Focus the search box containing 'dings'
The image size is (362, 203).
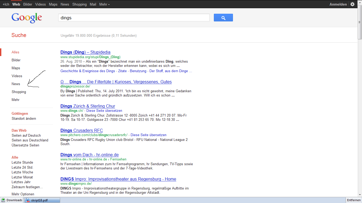click(134, 18)
